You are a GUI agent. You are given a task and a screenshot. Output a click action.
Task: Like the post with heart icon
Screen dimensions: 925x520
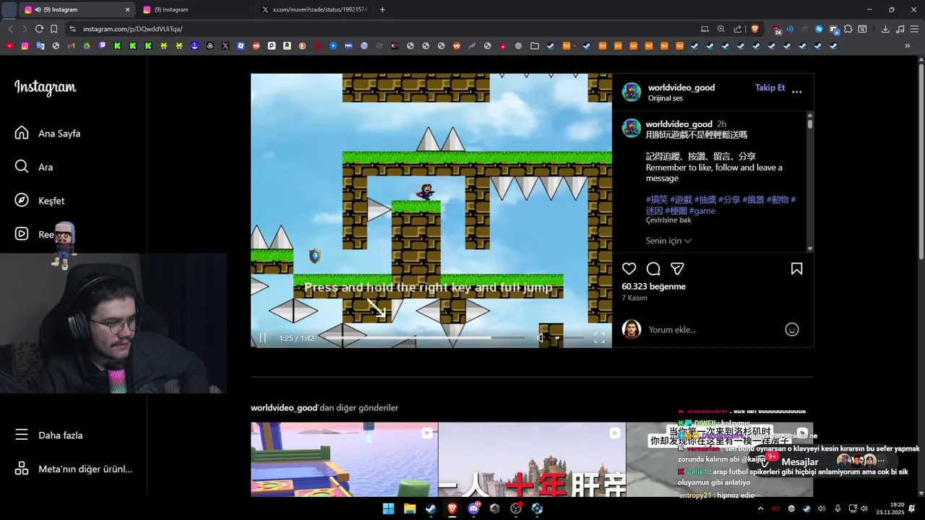tap(629, 269)
